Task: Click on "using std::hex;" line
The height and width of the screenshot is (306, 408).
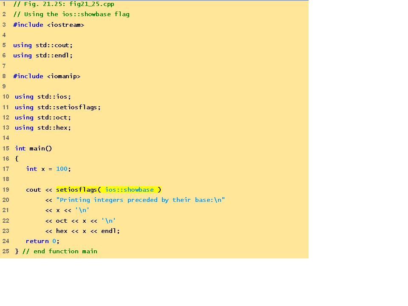Action: [43, 128]
